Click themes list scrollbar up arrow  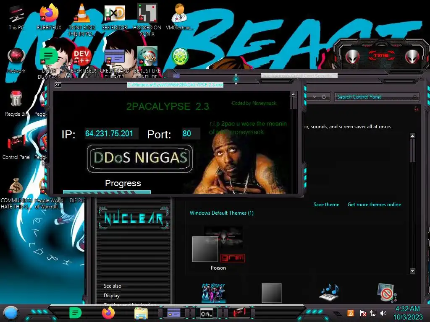(412, 136)
